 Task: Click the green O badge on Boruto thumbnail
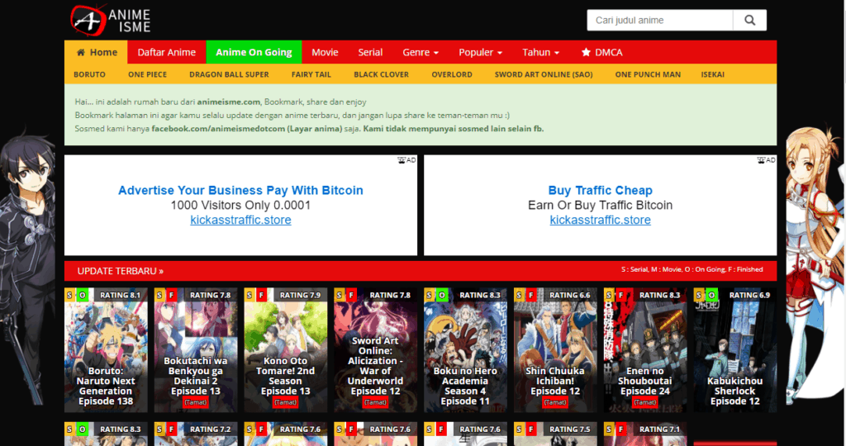(x=83, y=295)
